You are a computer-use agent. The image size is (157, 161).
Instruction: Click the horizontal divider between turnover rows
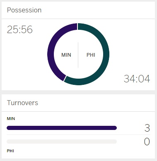click(78, 135)
